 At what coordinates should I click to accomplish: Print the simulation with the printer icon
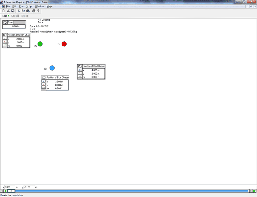click(x=34, y=11)
